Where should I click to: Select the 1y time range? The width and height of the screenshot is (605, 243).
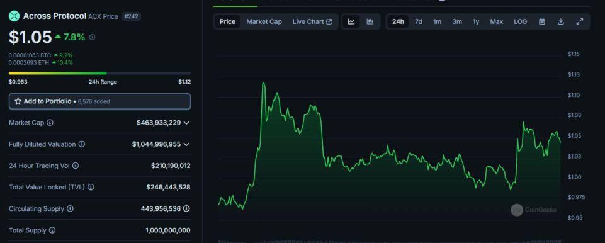[476, 21]
